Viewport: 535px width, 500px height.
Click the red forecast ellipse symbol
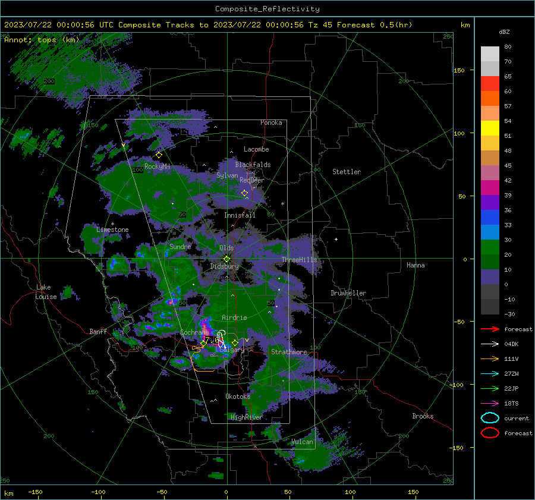490,433
